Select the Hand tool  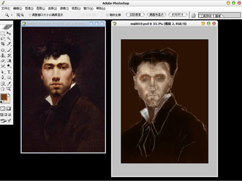pos(3,89)
